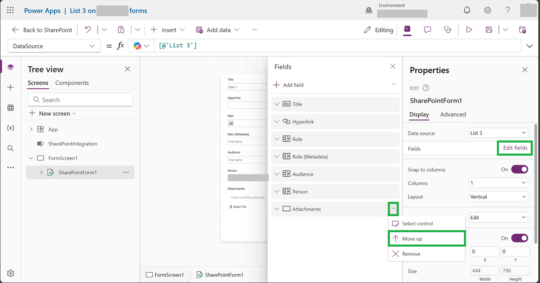Click the Copilot formula dropdown icon

point(141,46)
